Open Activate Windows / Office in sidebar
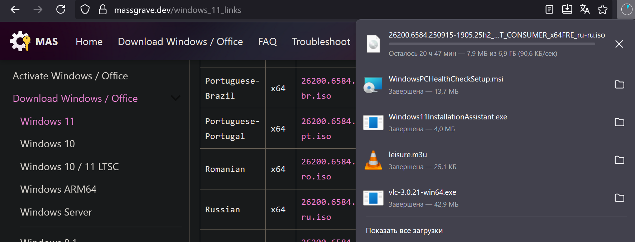The image size is (635, 242). pyautogui.click(x=70, y=76)
